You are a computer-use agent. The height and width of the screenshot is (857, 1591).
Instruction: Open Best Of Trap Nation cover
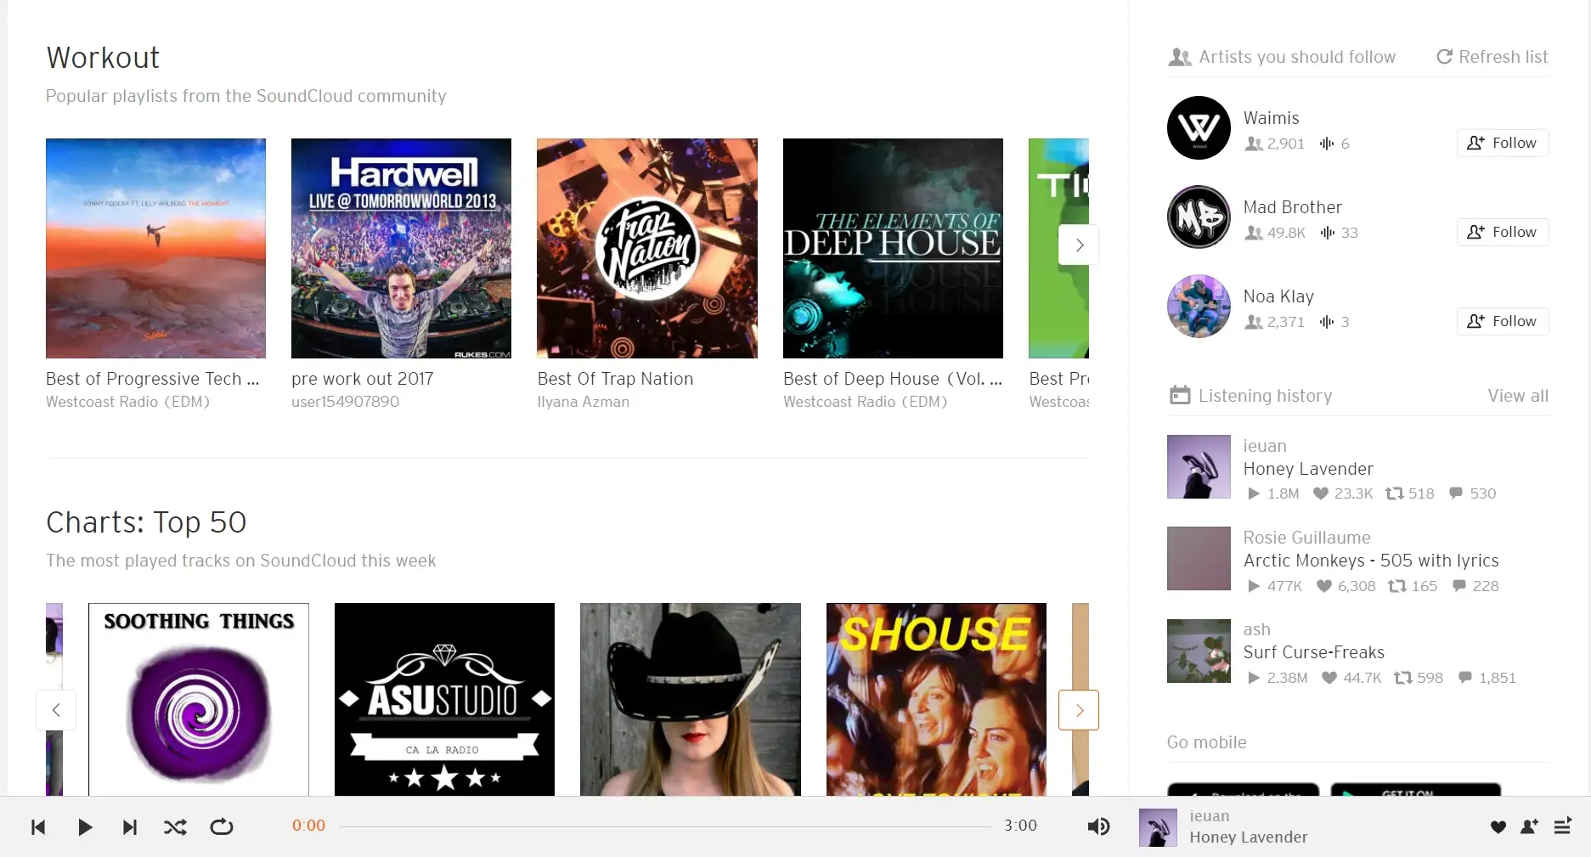[x=647, y=248]
